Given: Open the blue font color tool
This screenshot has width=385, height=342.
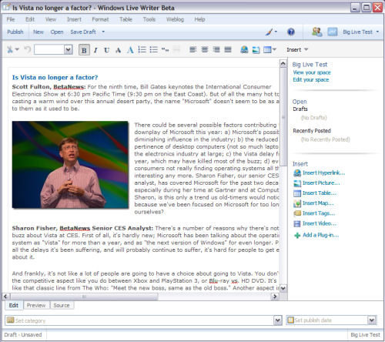Looking at the screenshot, I should point(130,49).
